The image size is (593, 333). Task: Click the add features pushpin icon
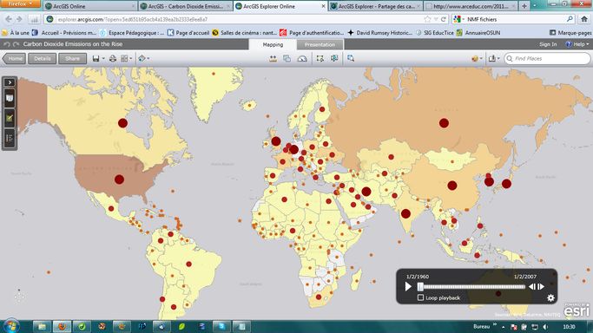click(142, 58)
